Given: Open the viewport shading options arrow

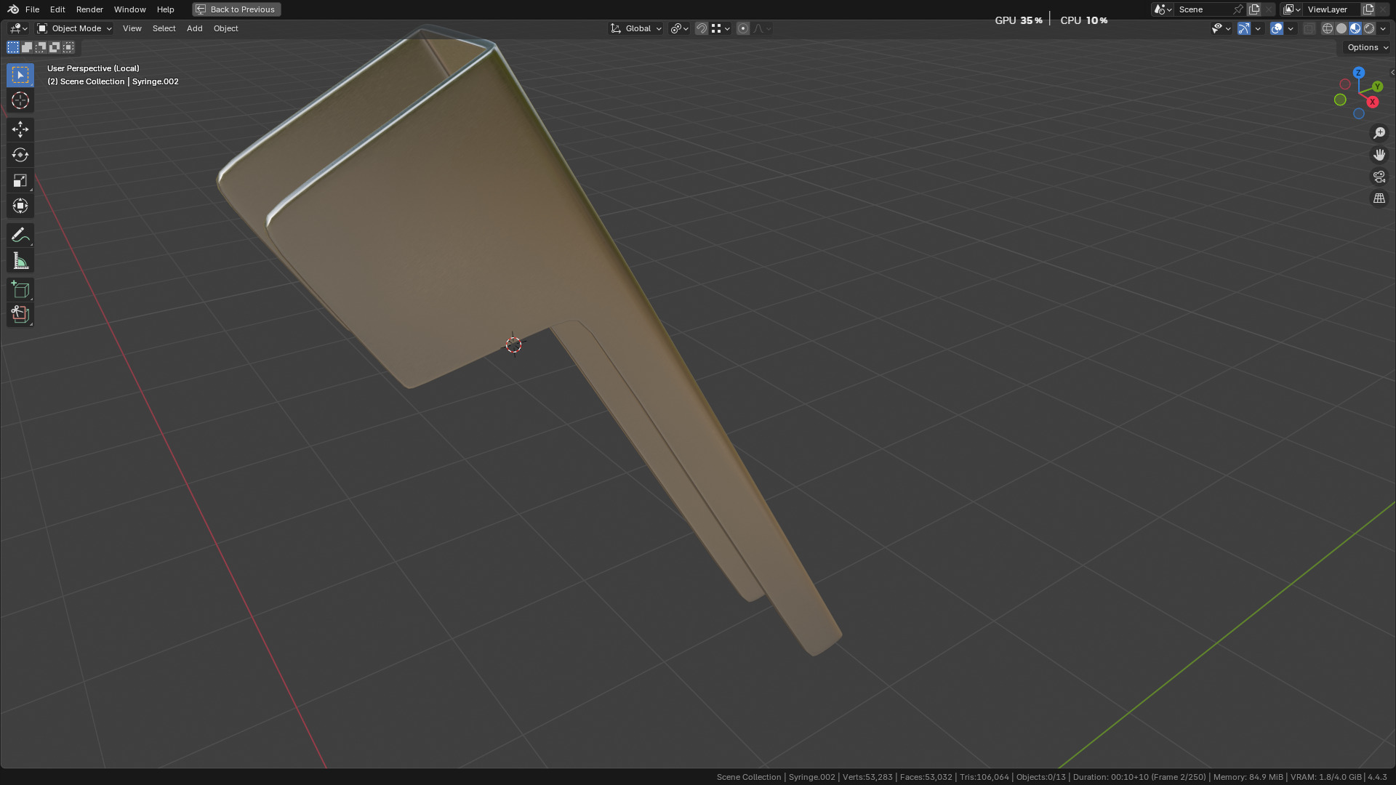Looking at the screenshot, I should 1383,28.
